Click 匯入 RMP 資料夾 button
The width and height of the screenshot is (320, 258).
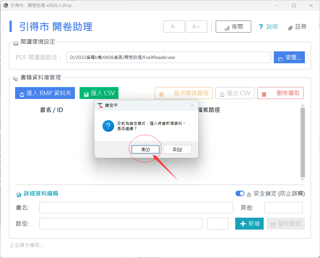[x=45, y=93]
